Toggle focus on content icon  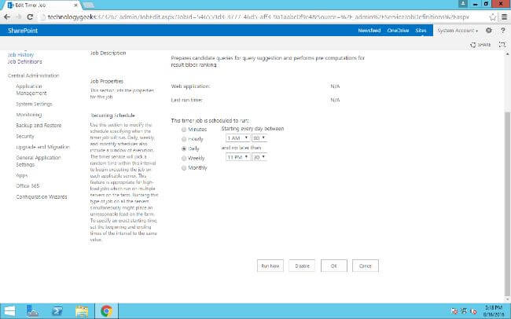pyautogui.click(x=502, y=45)
